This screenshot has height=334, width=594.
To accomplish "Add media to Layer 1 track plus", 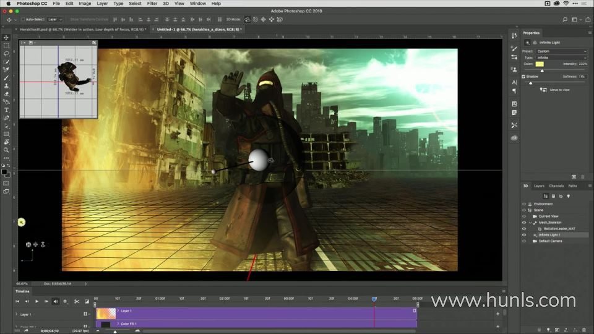I will (497, 314).
